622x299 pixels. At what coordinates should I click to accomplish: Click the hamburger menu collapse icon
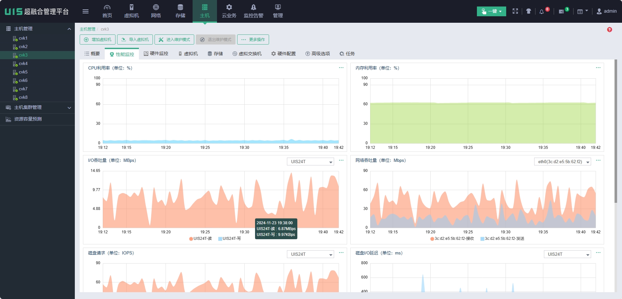(86, 11)
